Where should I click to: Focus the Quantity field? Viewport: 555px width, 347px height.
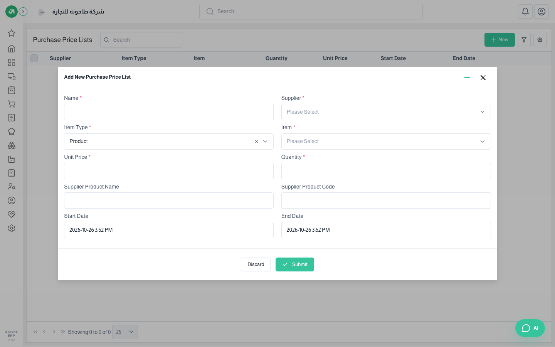pos(386,171)
